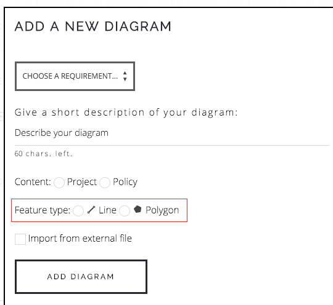Click the Add a New Diagram heading
Screen dimensions: 333x305
tap(92, 26)
